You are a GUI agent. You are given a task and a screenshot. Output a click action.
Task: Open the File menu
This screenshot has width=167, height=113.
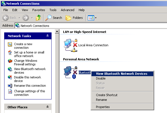pyautogui.click(x=6, y=10)
